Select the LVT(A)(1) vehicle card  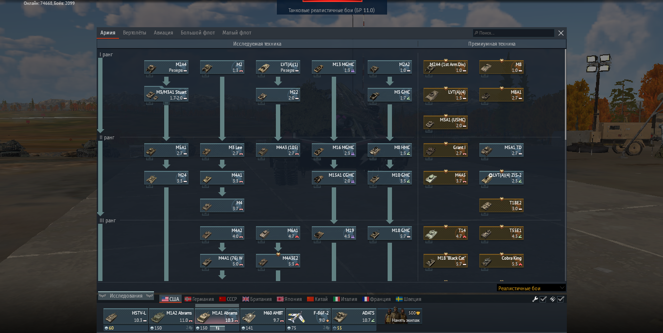278,67
